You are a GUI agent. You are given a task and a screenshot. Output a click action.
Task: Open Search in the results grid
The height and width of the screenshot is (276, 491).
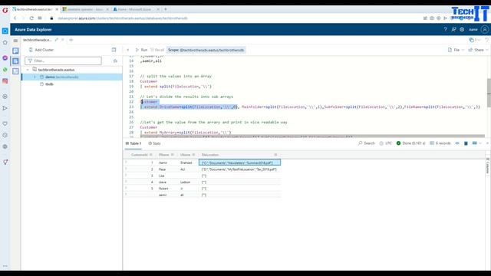pos(367,143)
